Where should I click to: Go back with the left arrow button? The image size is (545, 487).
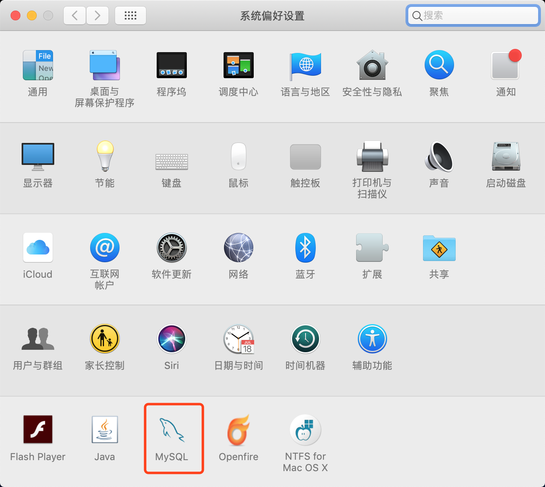(75, 15)
